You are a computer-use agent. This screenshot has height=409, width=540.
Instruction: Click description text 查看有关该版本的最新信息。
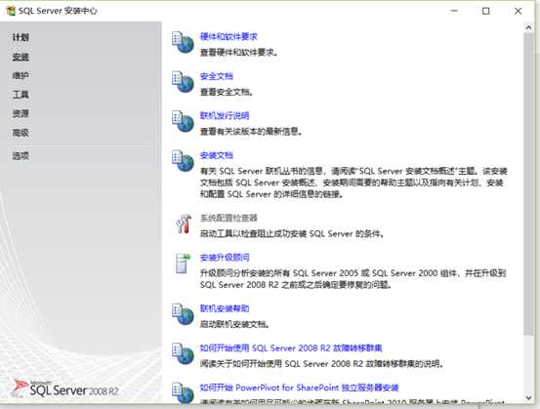(251, 132)
